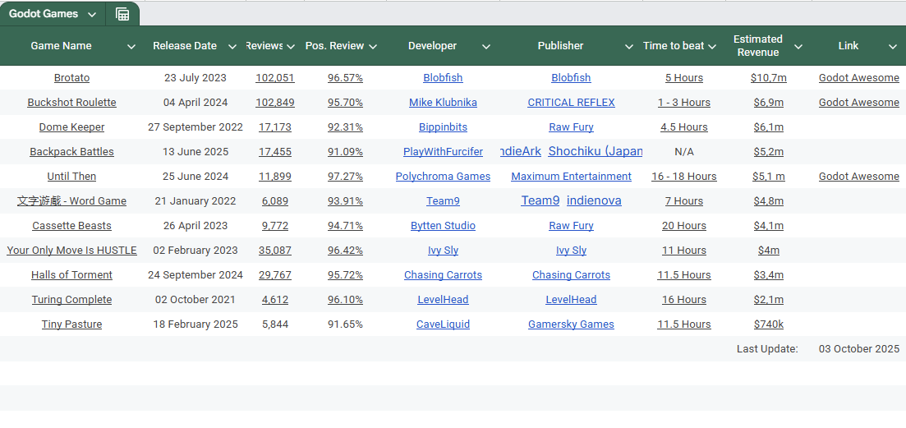Click Tiny Pasture's review count 5,844
This screenshot has width=906, height=428.
[x=275, y=324]
